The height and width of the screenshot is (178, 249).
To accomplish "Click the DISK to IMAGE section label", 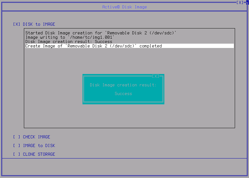I will [39, 24].
